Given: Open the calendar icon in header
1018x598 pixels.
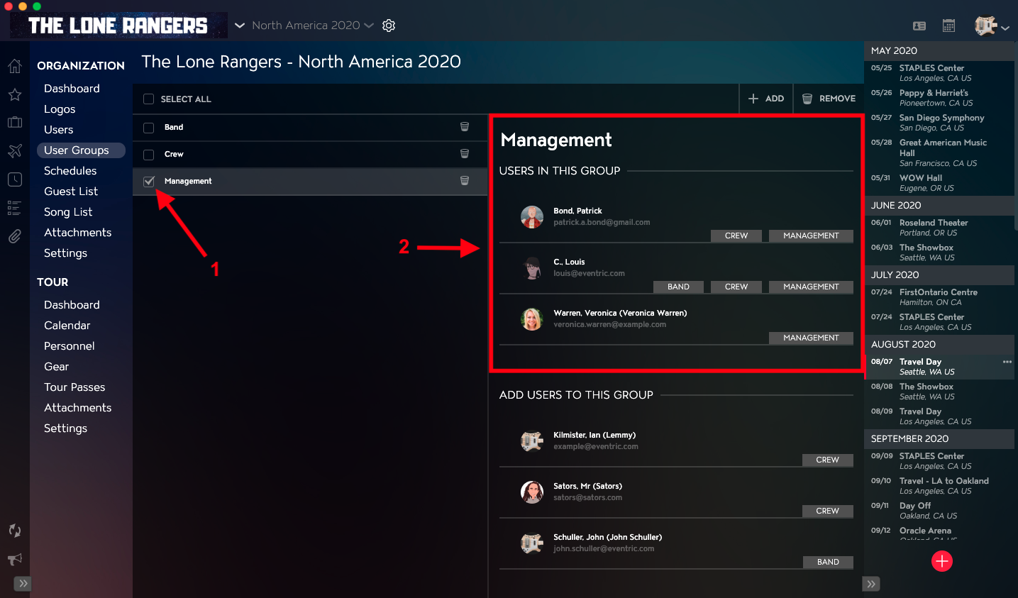Looking at the screenshot, I should pyautogui.click(x=948, y=26).
